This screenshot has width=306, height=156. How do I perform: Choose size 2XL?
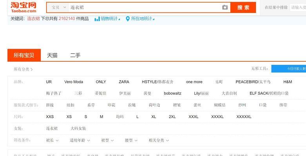click(x=172, y=117)
